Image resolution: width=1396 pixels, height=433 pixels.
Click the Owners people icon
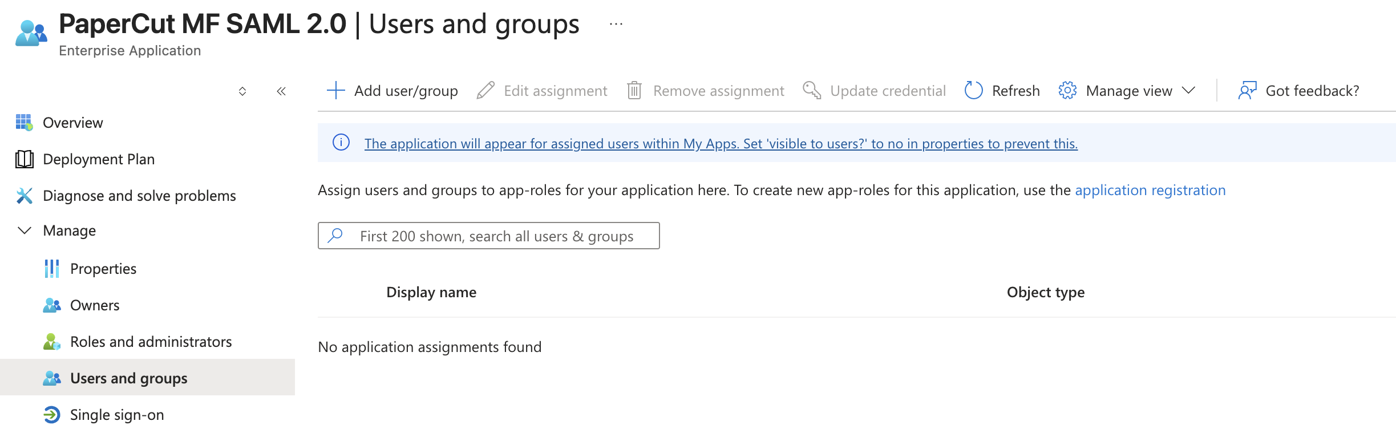[x=51, y=305]
